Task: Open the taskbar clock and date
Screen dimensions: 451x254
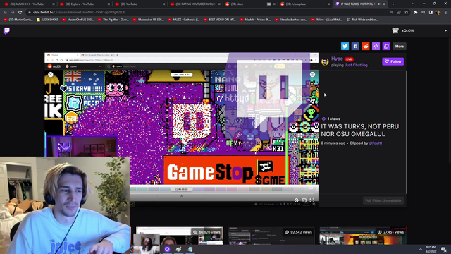Action: point(431,249)
